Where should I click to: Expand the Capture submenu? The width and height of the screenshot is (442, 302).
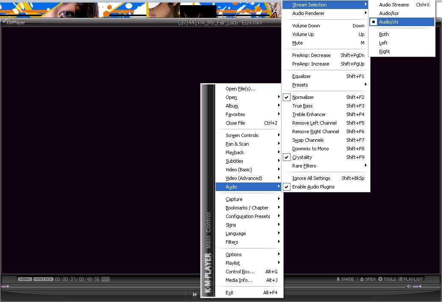tap(248, 199)
